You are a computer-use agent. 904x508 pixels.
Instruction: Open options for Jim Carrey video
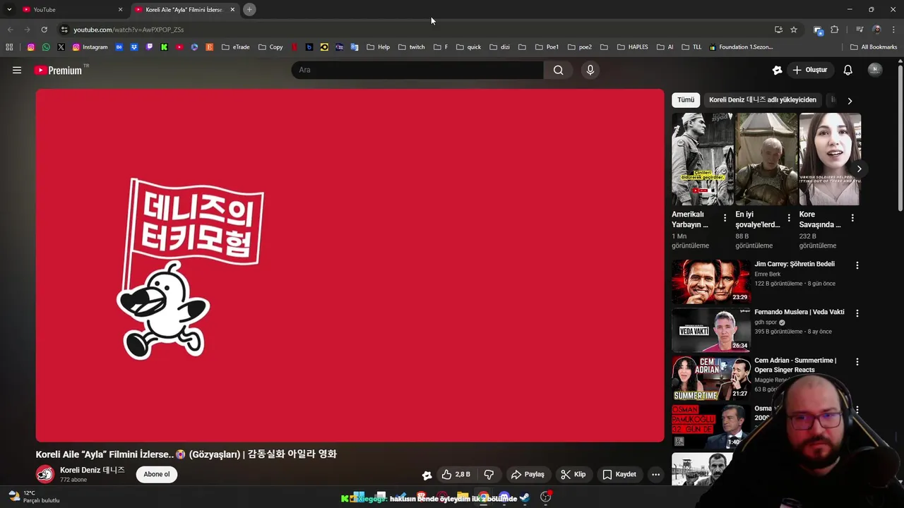(857, 265)
